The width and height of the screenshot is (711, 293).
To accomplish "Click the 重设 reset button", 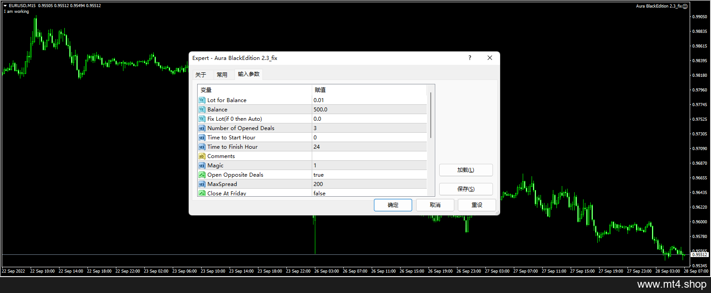I will click(x=477, y=205).
